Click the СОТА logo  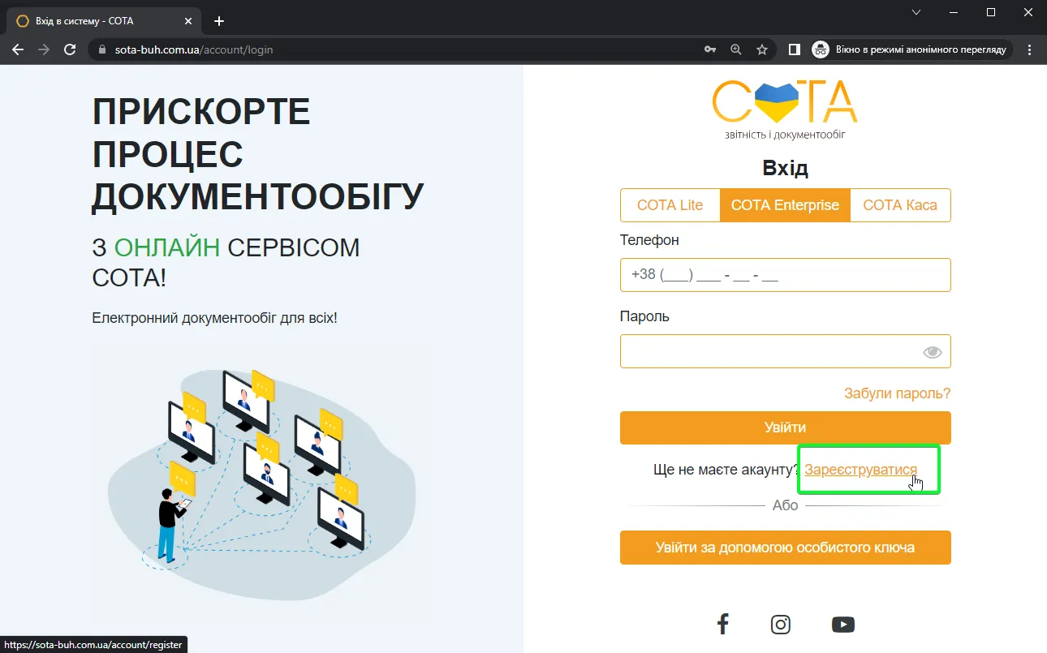pos(785,109)
